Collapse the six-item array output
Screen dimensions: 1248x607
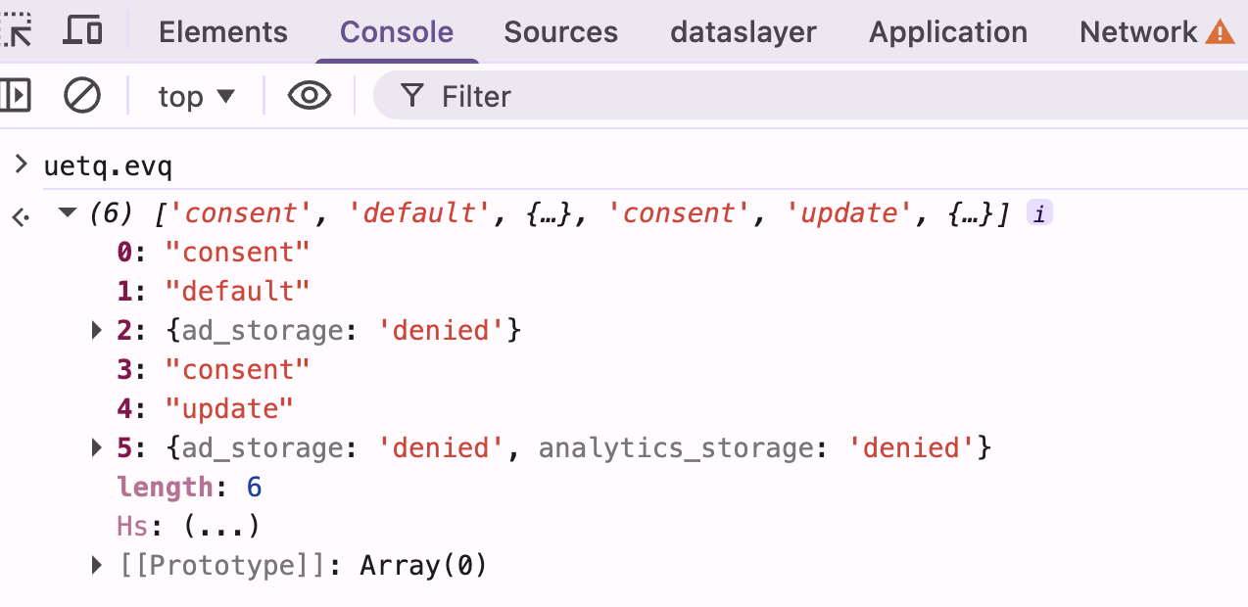68,212
